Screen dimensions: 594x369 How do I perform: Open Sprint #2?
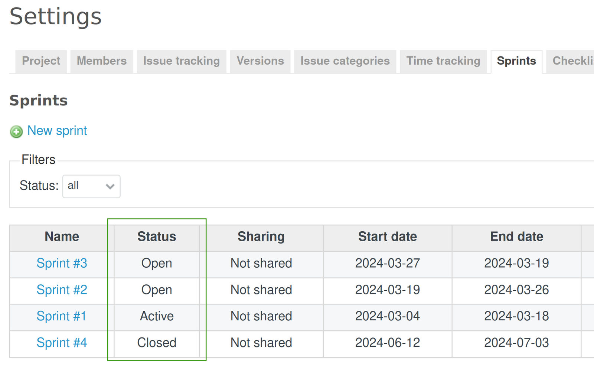point(62,290)
